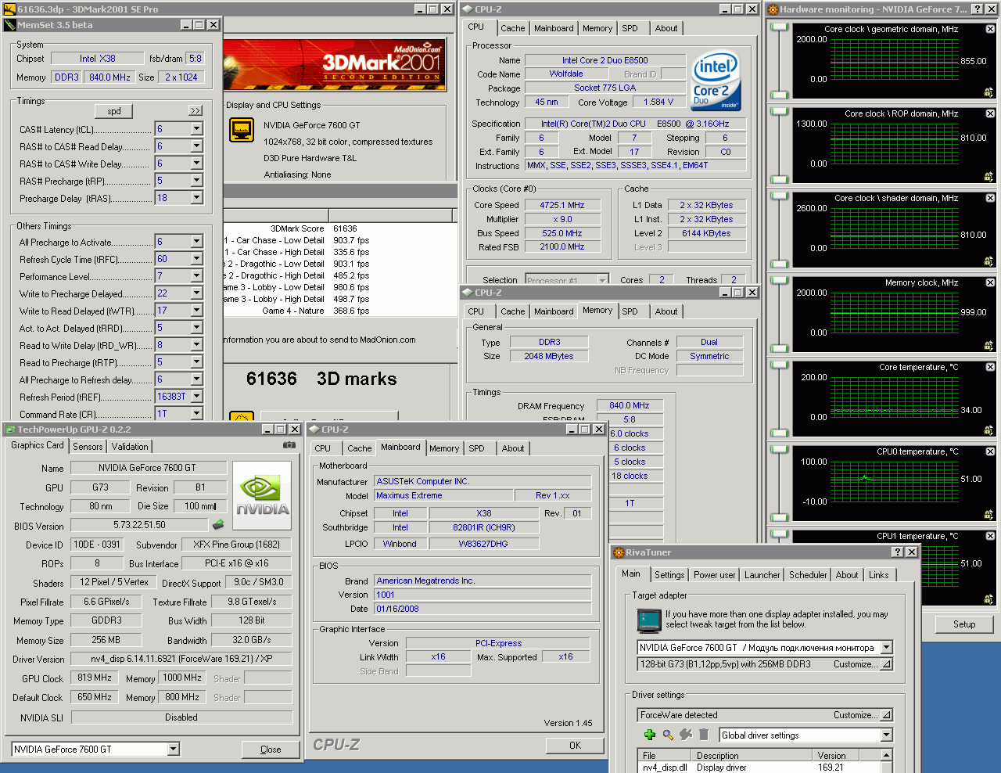Open the Launcher tab in RivaTuner

pos(762,574)
